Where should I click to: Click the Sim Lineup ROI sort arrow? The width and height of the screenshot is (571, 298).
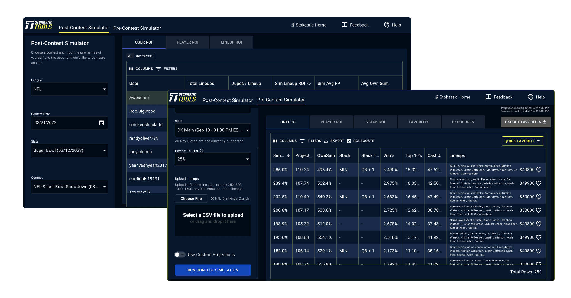coord(309,84)
